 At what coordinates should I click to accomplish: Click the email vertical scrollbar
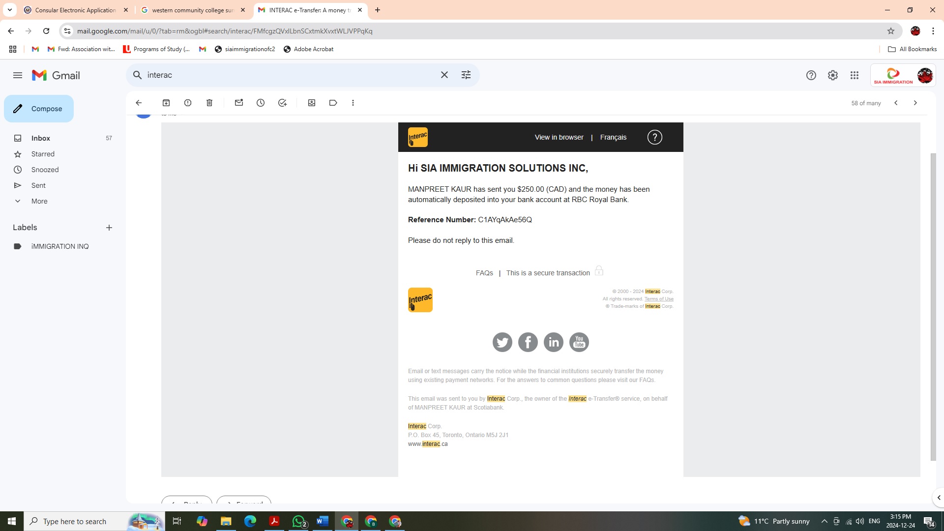click(933, 307)
